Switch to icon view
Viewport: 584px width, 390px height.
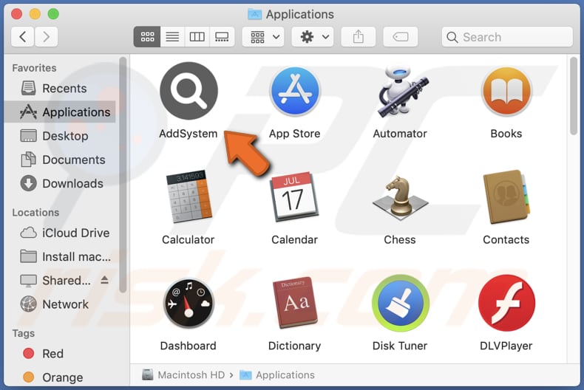(147, 37)
